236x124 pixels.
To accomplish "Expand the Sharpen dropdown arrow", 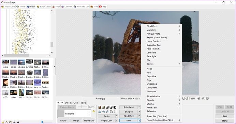I will (x=139, y=111).
